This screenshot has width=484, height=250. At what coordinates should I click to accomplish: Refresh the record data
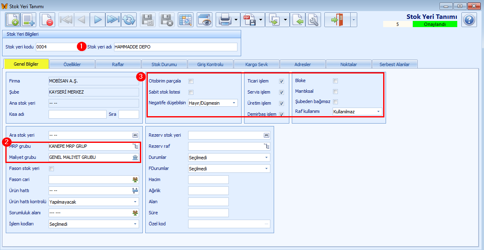tap(129, 20)
